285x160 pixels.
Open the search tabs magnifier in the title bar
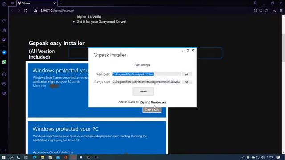[256, 3]
